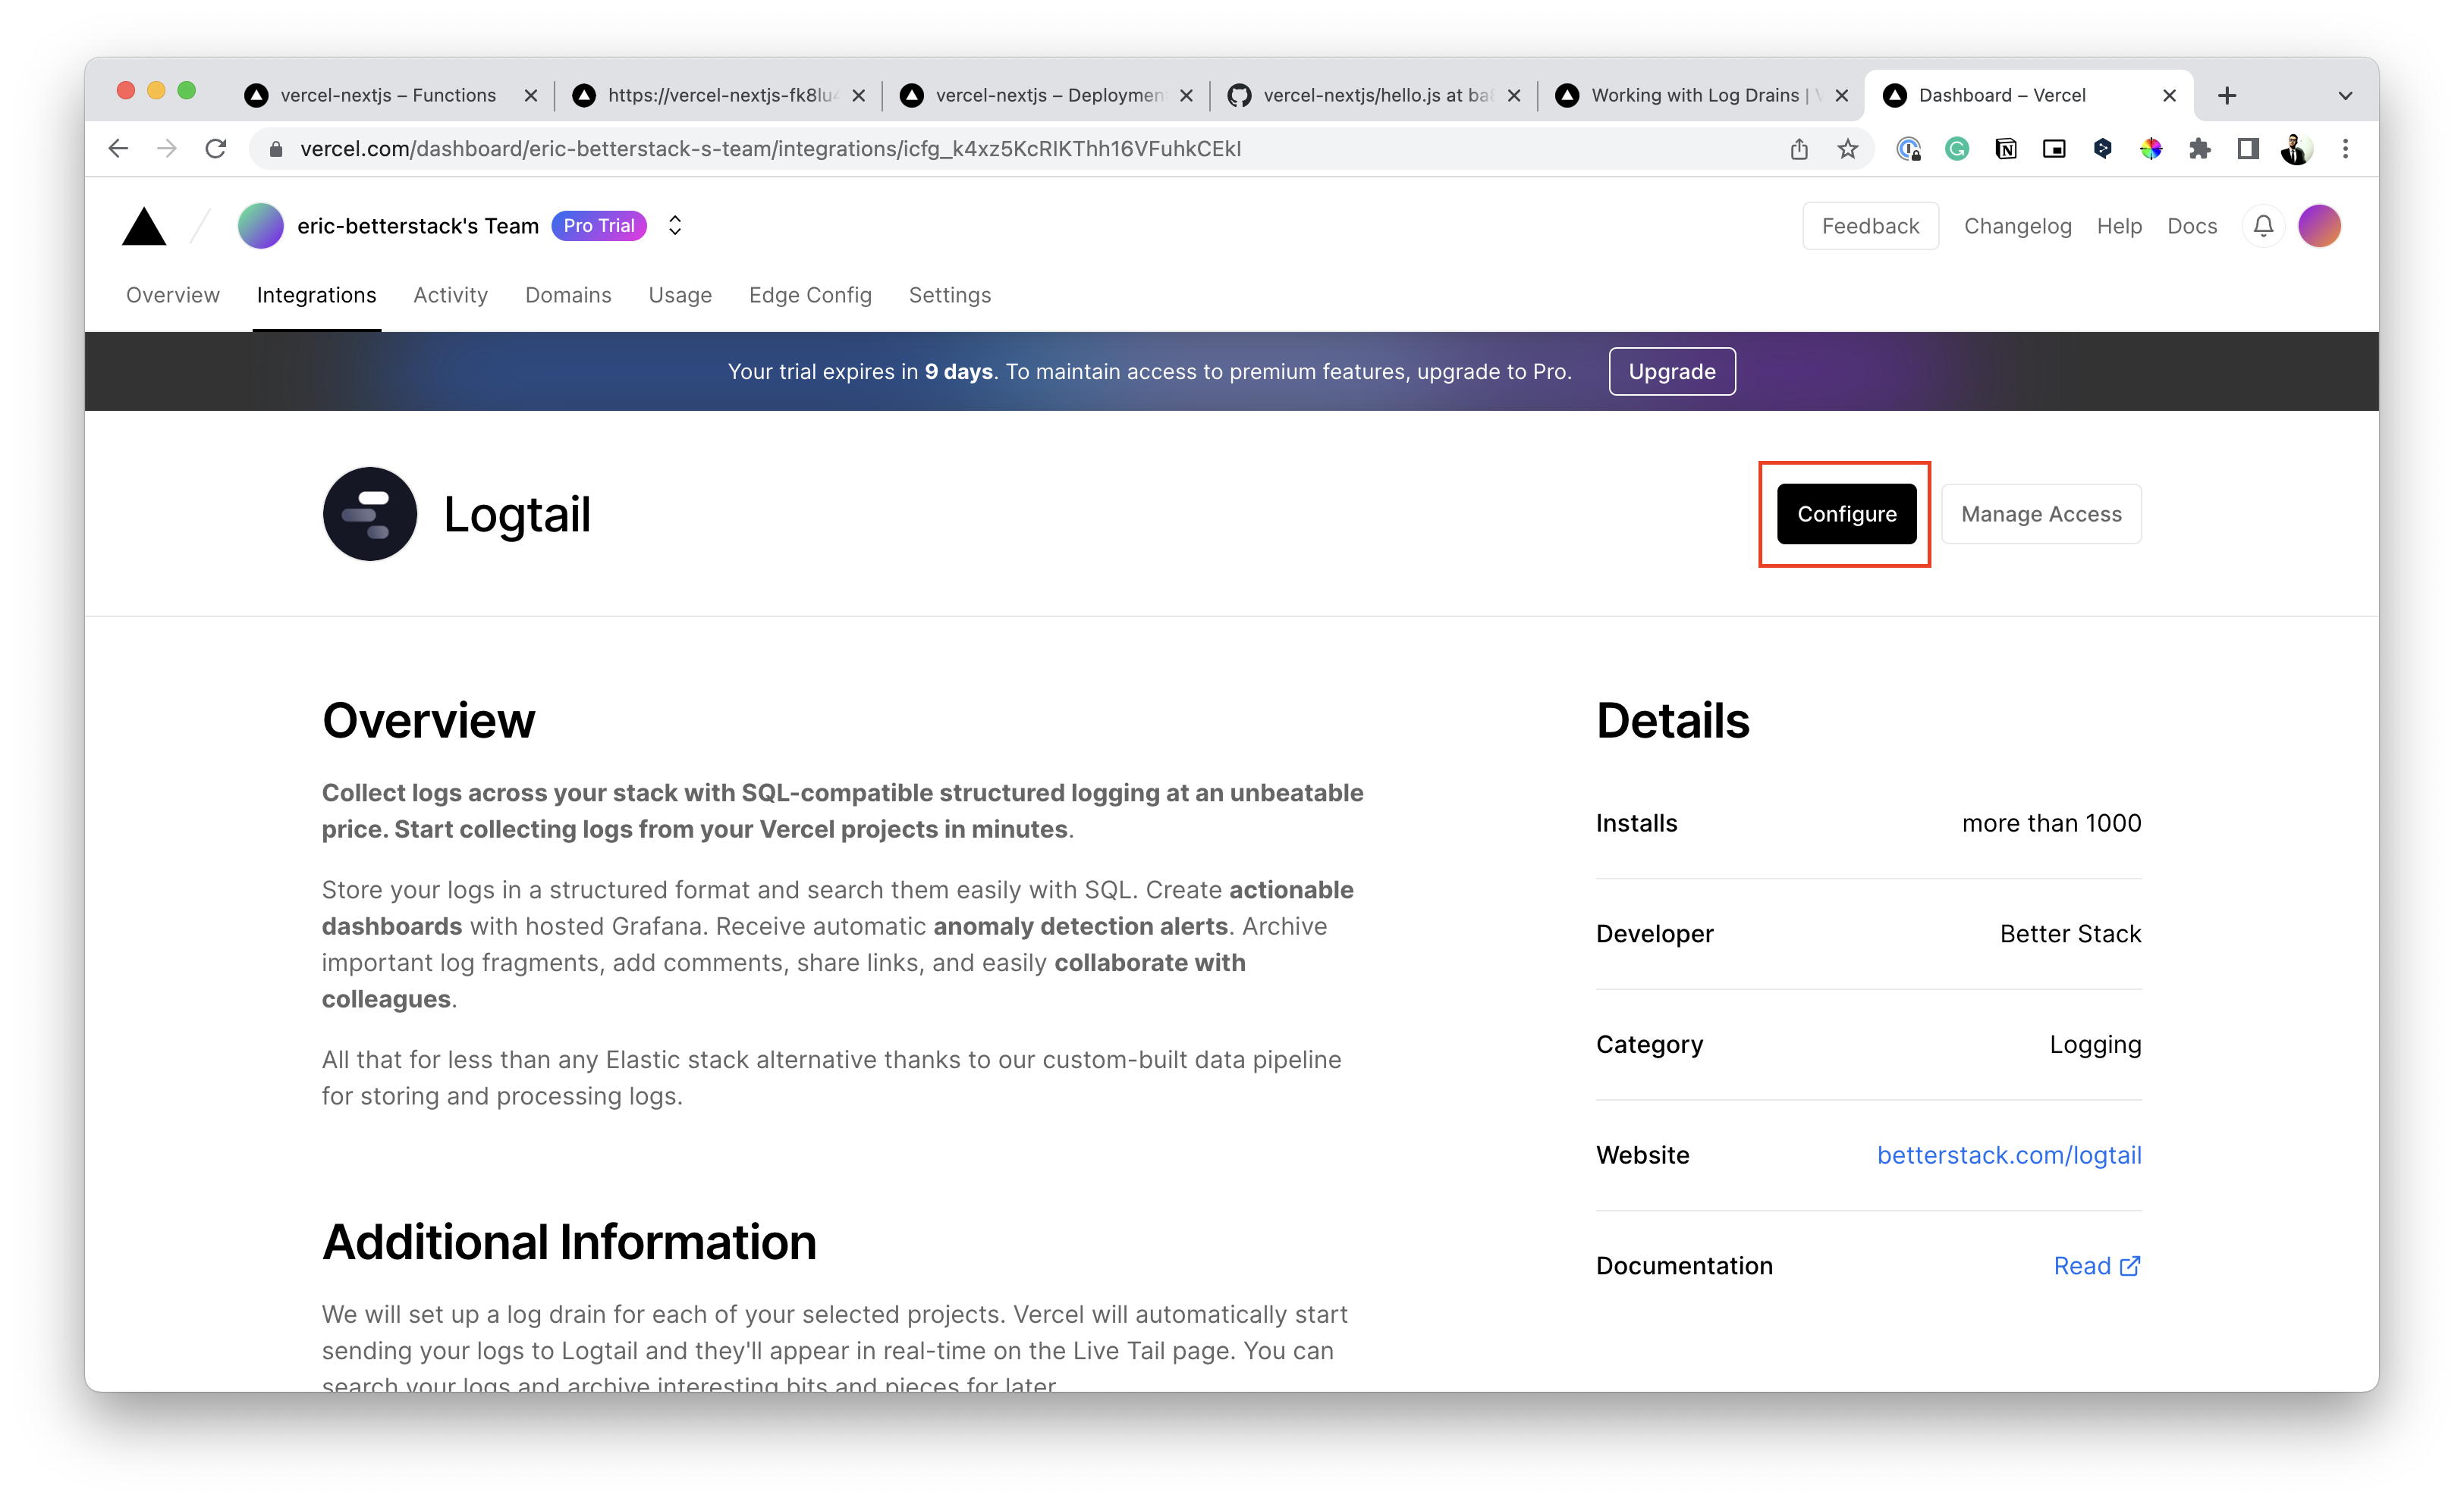Screen dimensions: 2464x1504
Task: Click the Manage Access button
Action: pyautogui.click(x=2041, y=514)
